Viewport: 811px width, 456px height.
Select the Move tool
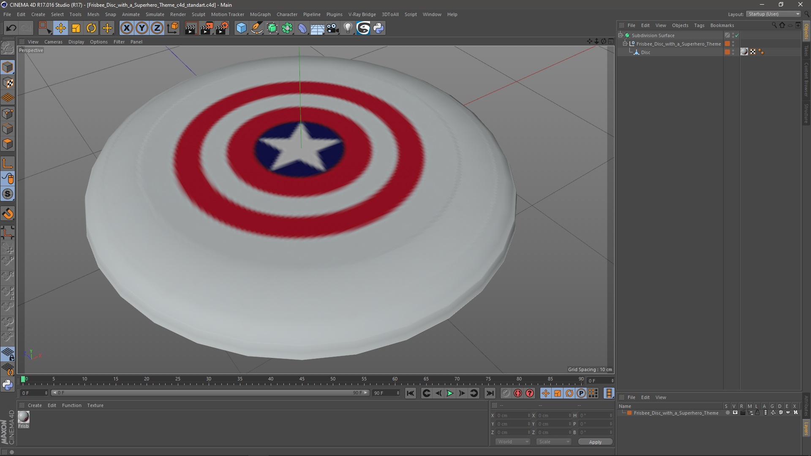click(x=60, y=28)
